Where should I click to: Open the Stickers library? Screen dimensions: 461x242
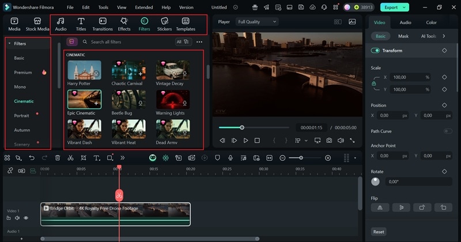(x=164, y=24)
